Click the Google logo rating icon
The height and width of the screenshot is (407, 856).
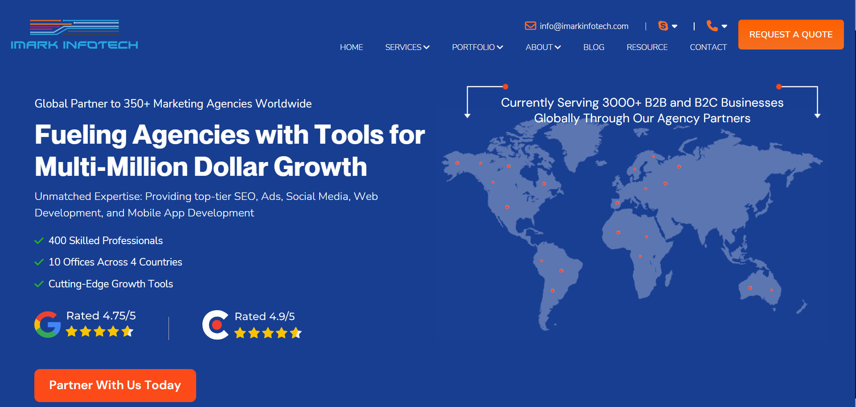click(x=48, y=324)
